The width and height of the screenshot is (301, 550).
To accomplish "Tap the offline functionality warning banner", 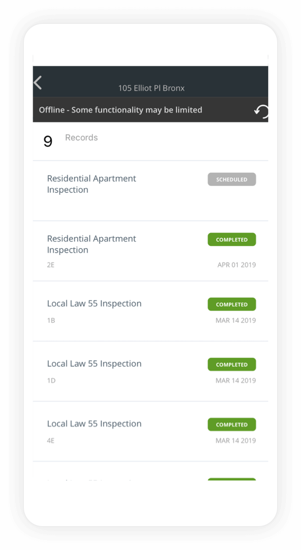I will (x=150, y=110).
